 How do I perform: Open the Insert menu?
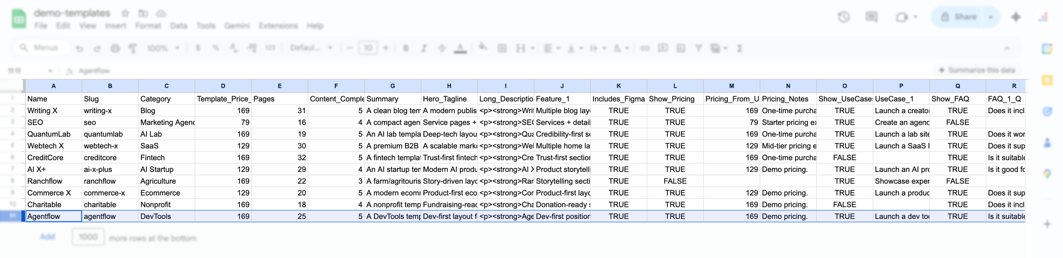click(x=115, y=25)
